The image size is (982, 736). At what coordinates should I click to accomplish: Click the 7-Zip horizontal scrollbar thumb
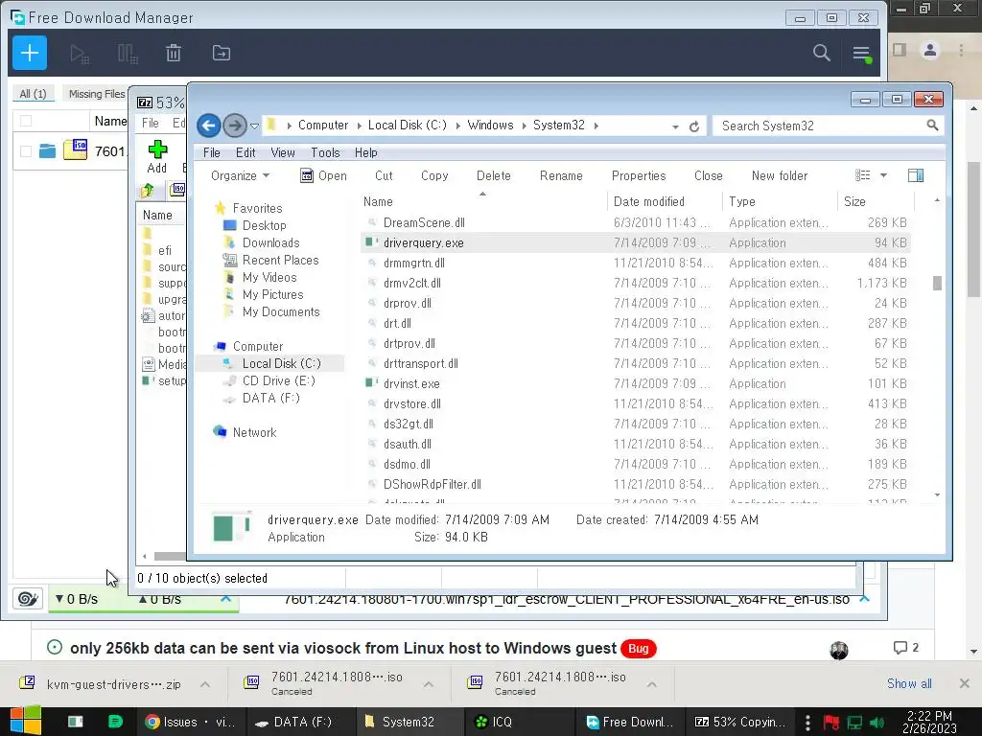point(170,557)
